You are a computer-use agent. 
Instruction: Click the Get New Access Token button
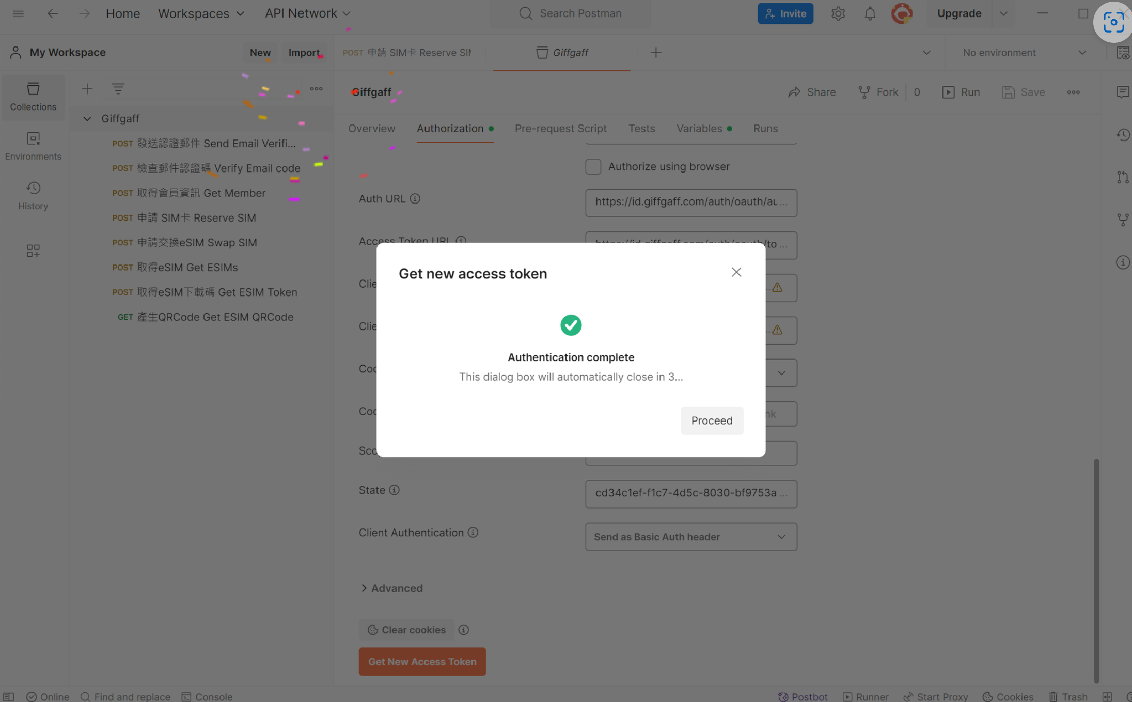point(422,662)
